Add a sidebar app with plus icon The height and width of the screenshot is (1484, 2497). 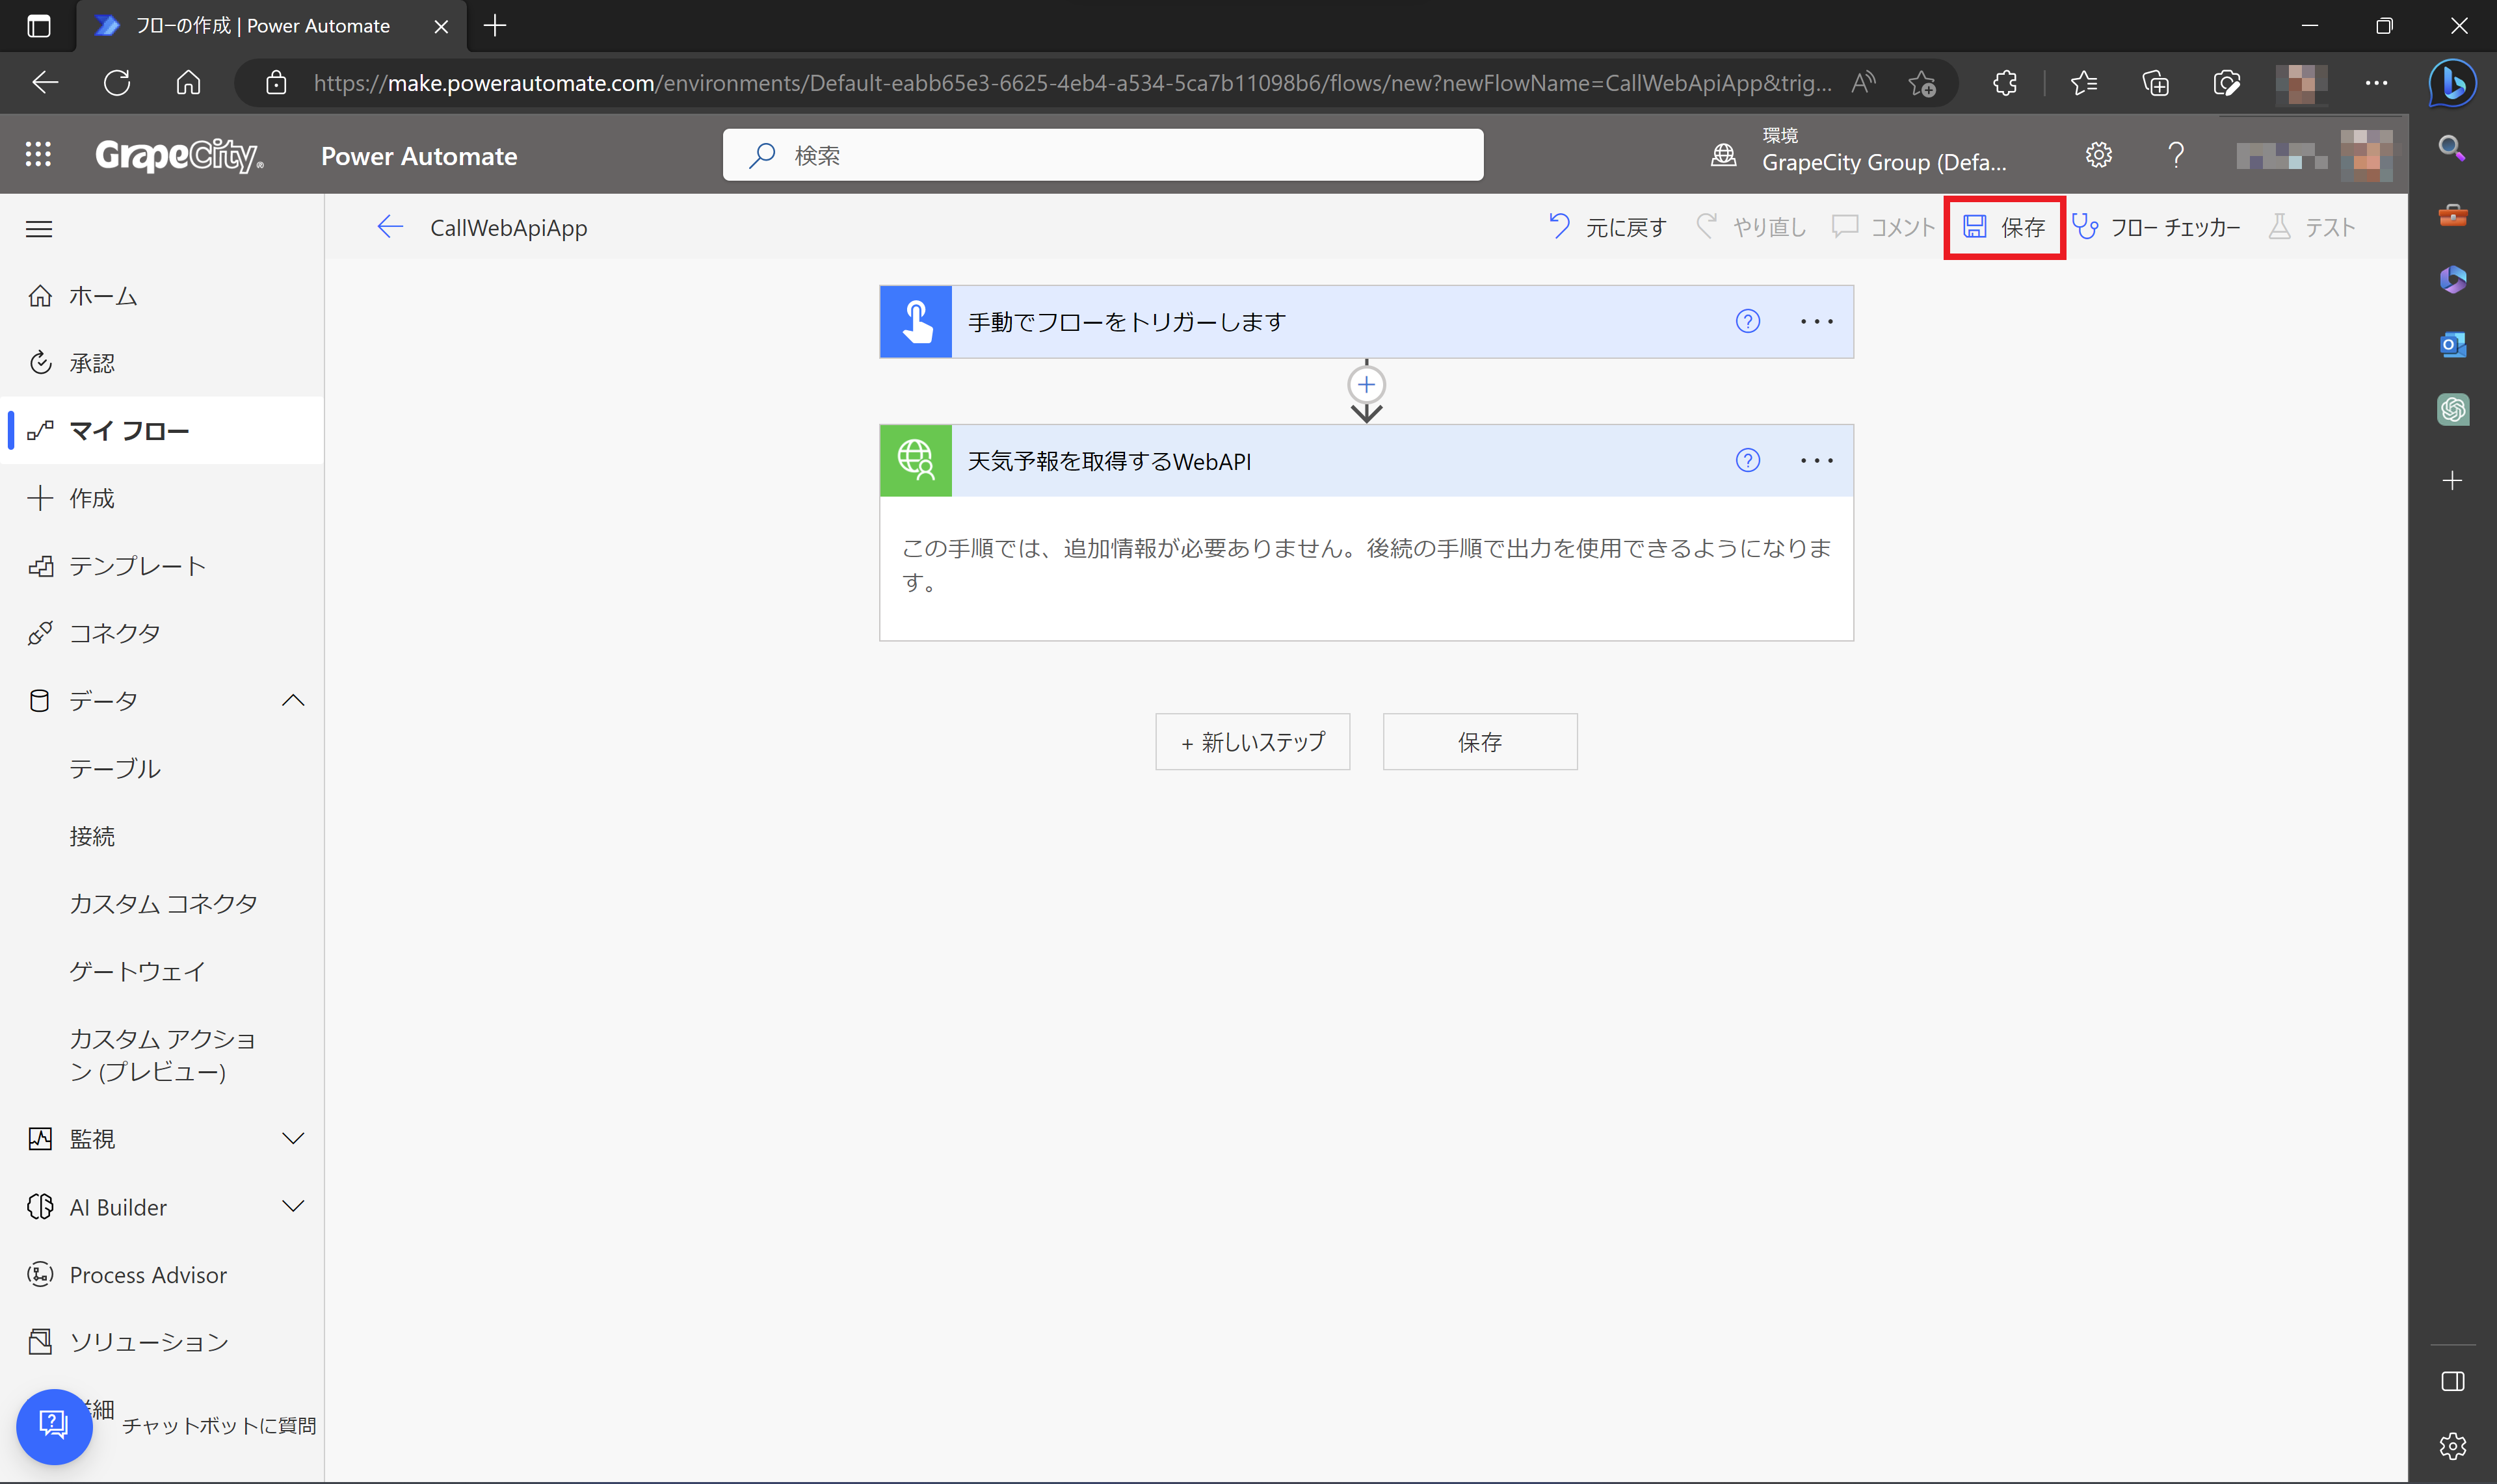(x=2452, y=481)
